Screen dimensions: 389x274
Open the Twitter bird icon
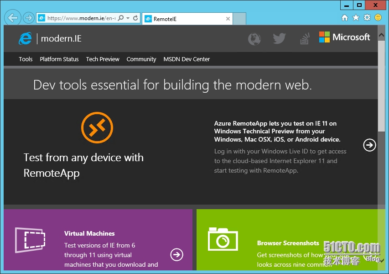[280, 38]
